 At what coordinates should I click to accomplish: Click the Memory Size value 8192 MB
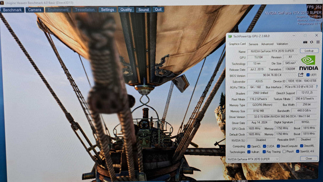(x=258, y=111)
